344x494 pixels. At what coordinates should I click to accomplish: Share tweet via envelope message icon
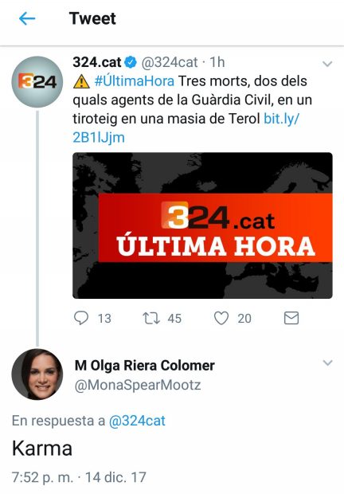point(291,318)
